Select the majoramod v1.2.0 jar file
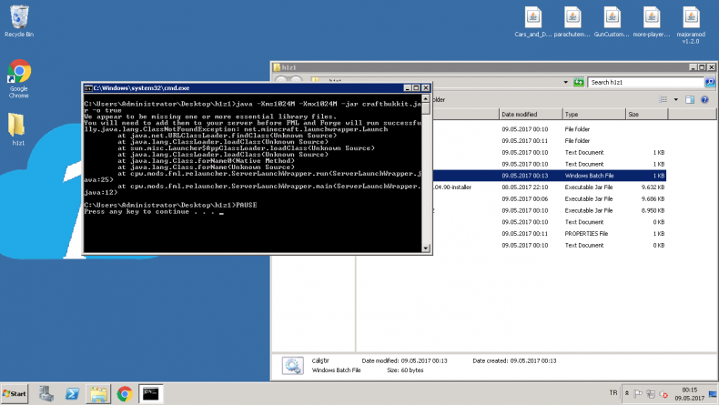719x405 pixels. 691,25
